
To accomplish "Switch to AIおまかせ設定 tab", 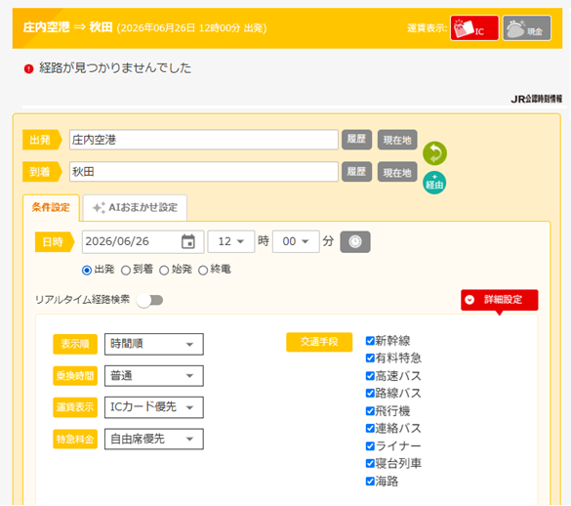I will click(x=135, y=207).
